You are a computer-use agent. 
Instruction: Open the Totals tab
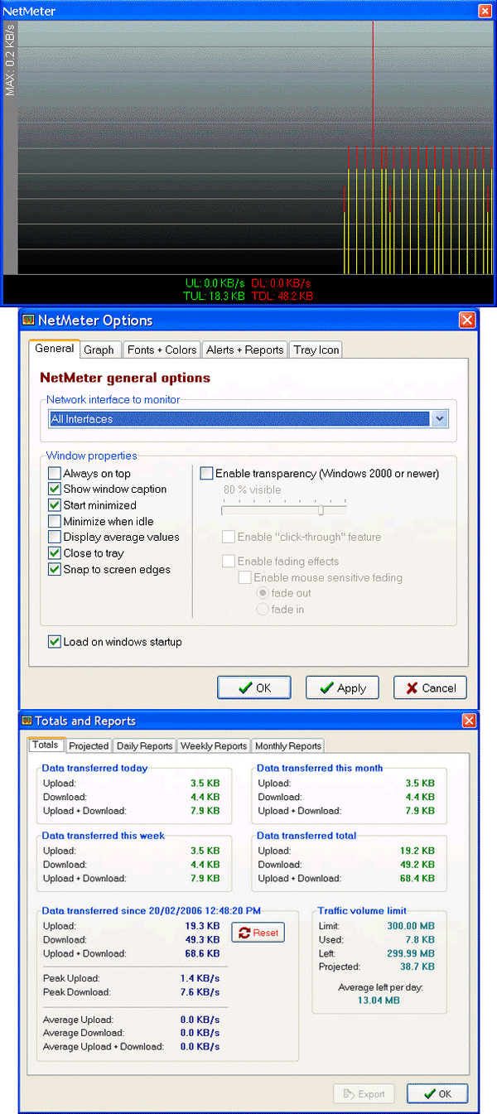pos(46,745)
